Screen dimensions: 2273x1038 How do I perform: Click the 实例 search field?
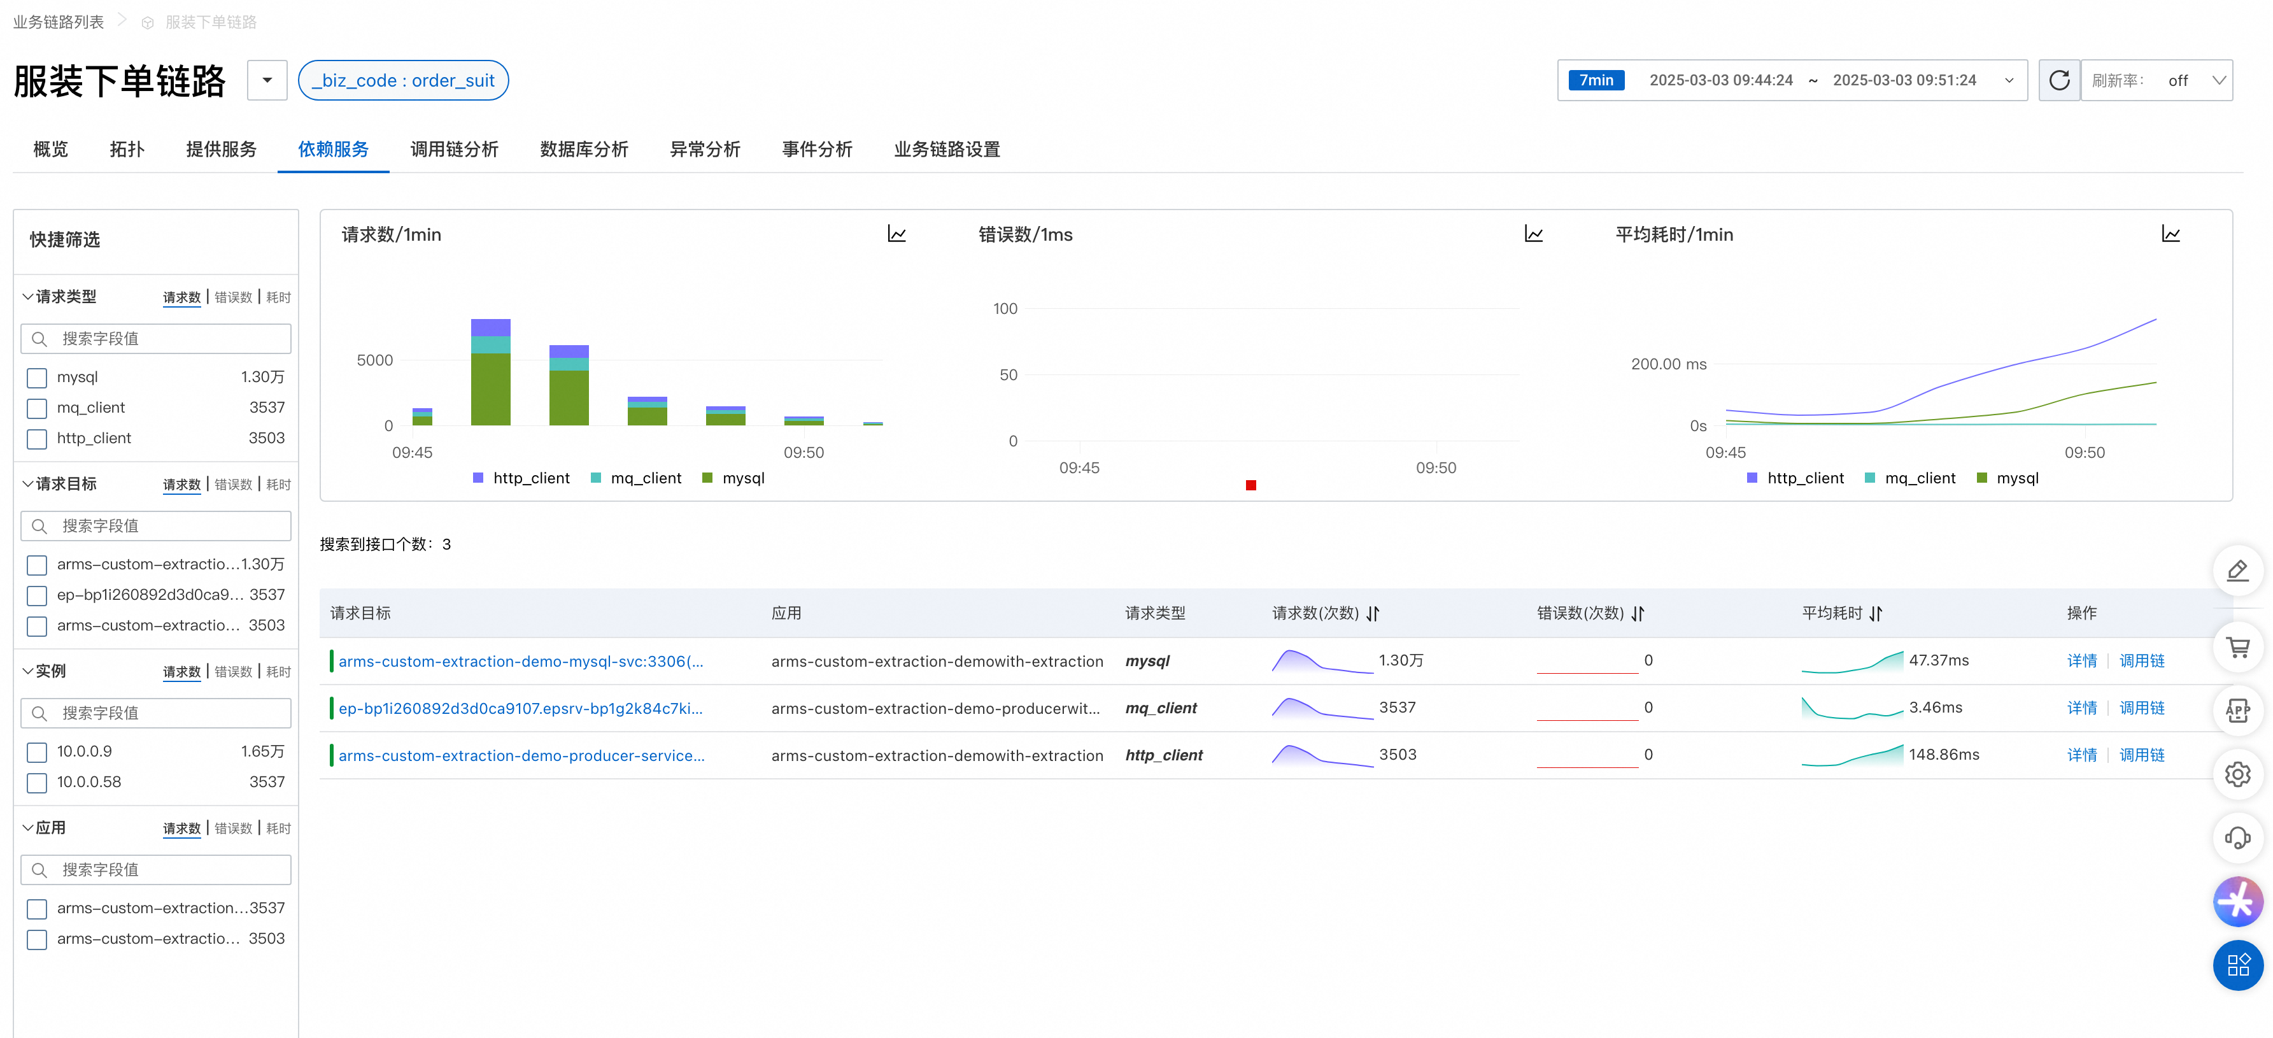tap(156, 713)
